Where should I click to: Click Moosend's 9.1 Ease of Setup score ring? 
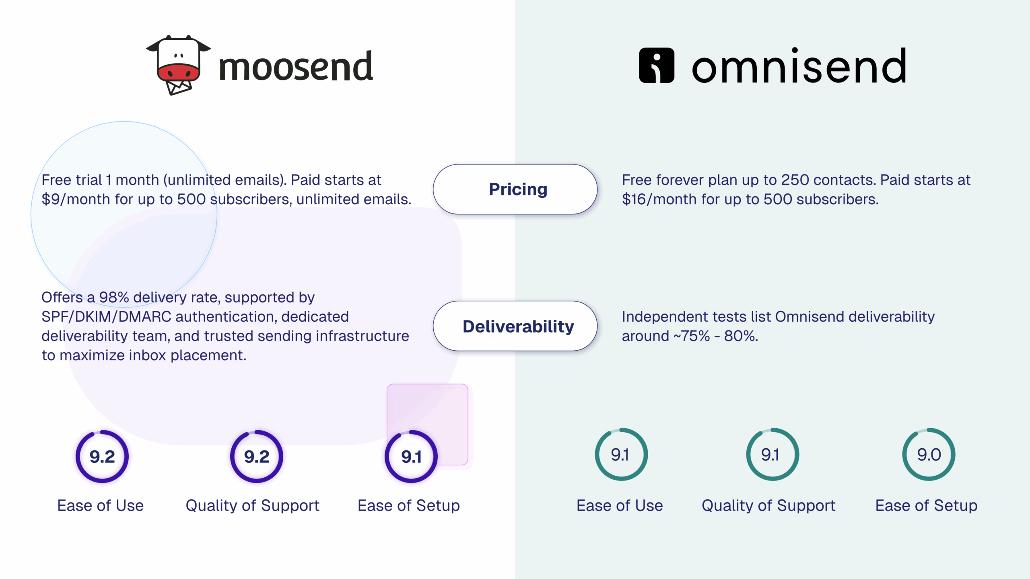tap(411, 456)
